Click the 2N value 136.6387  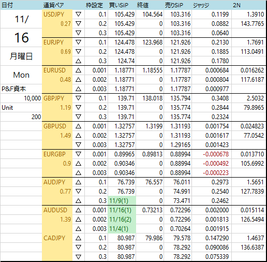coord(253,248)
